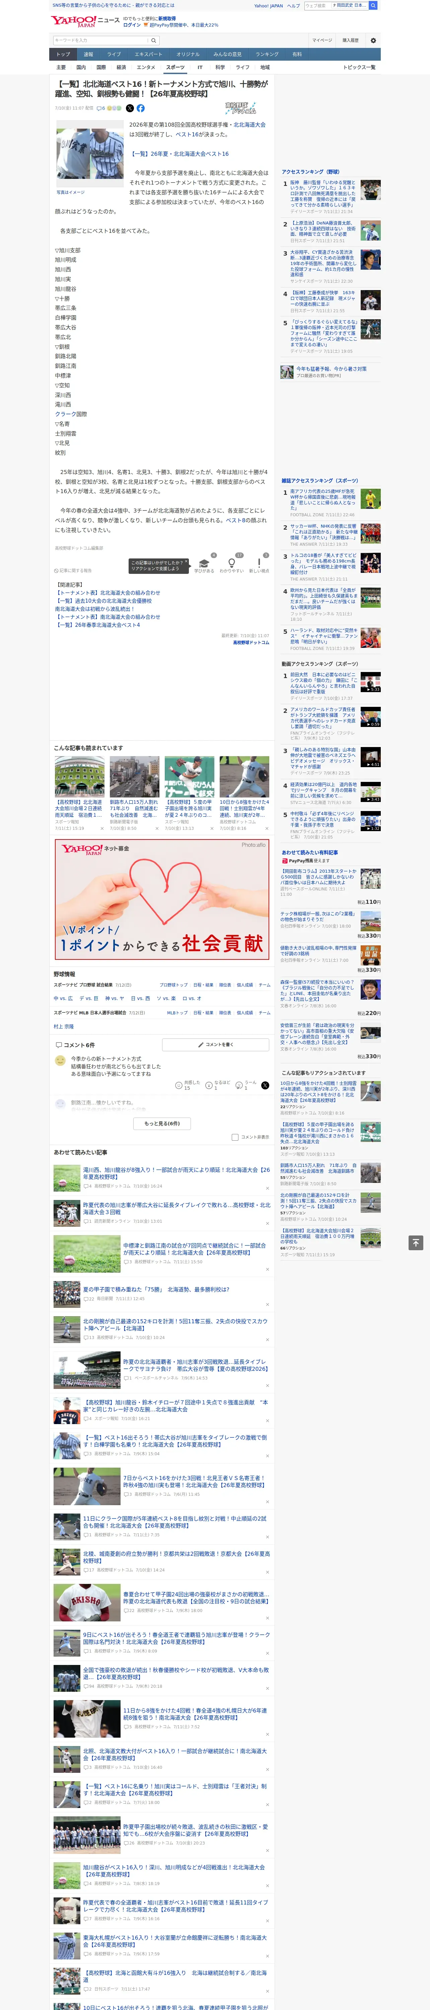This screenshot has width=430, height=2010.
Task: Select the スポーツ category in sub-navigation
Action: click(x=175, y=68)
